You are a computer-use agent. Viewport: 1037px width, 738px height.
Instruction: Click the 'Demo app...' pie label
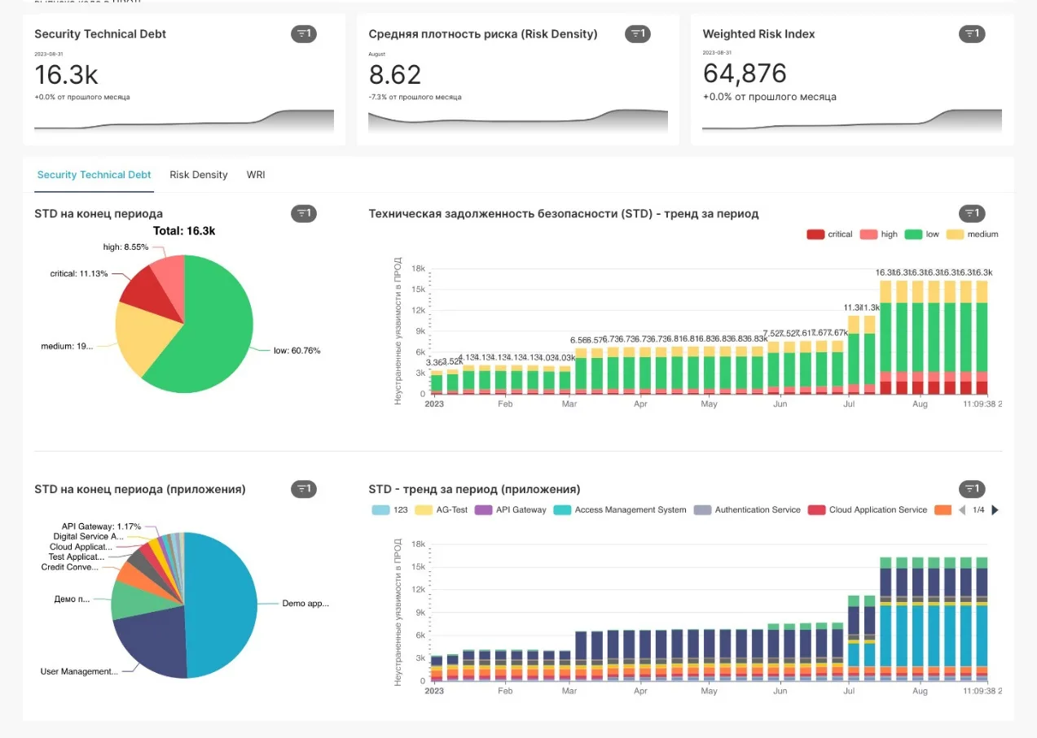pyautogui.click(x=305, y=604)
